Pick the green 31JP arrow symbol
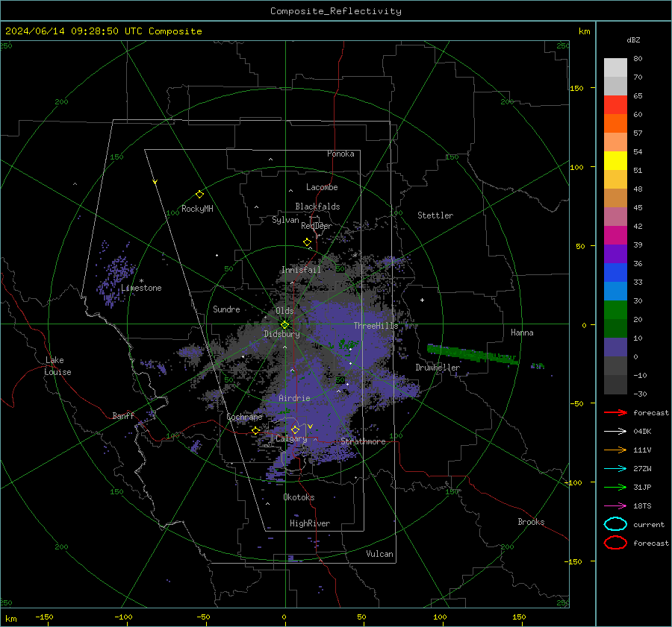The width and height of the screenshot is (672, 627). pyautogui.click(x=615, y=487)
